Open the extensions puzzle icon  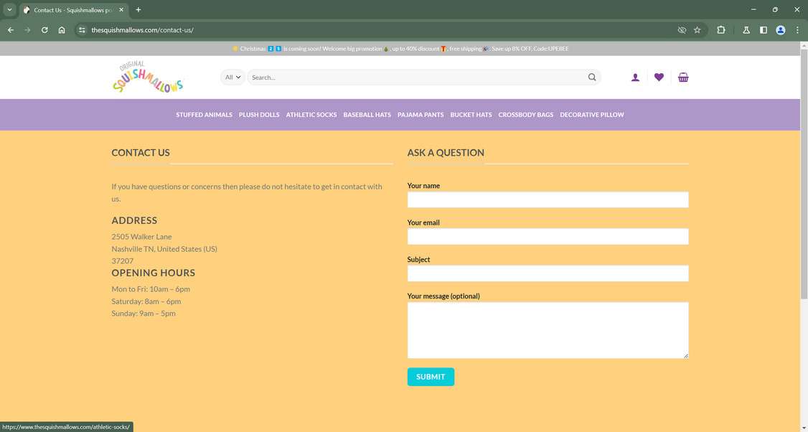tap(721, 30)
